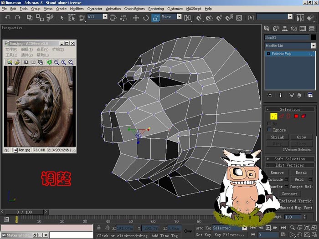
Task: Toggle Ignore Backfacing checkbox
Action: pyautogui.click(x=269, y=130)
